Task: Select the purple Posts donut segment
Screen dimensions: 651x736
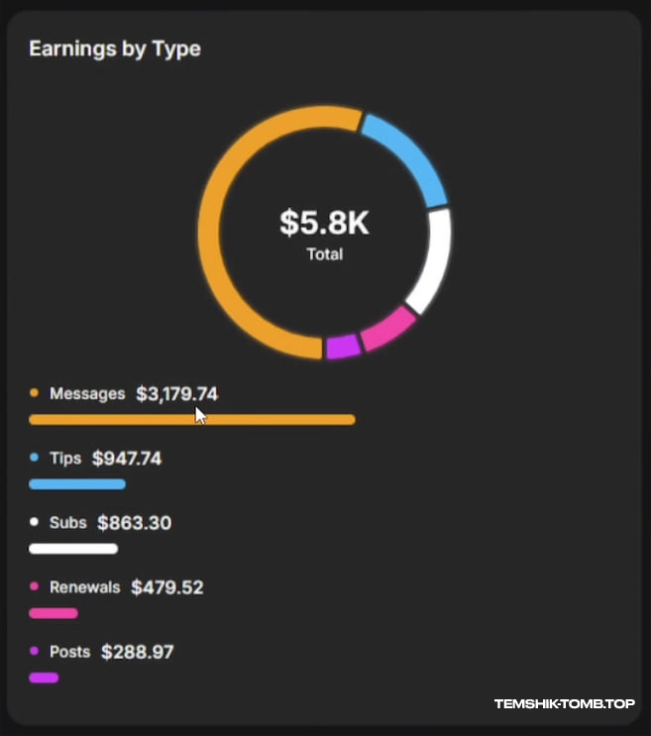Action: click(342, 347)
